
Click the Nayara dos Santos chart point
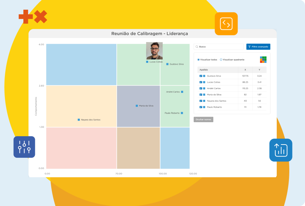pos(79,120)
